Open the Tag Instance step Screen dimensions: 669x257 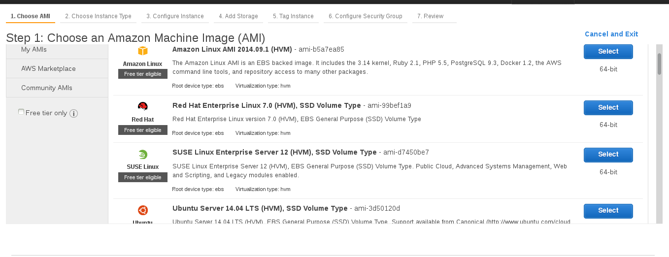pyautogui.click(x=293, y=16)
